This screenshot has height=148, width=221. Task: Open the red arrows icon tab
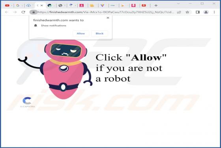(144, 6)
